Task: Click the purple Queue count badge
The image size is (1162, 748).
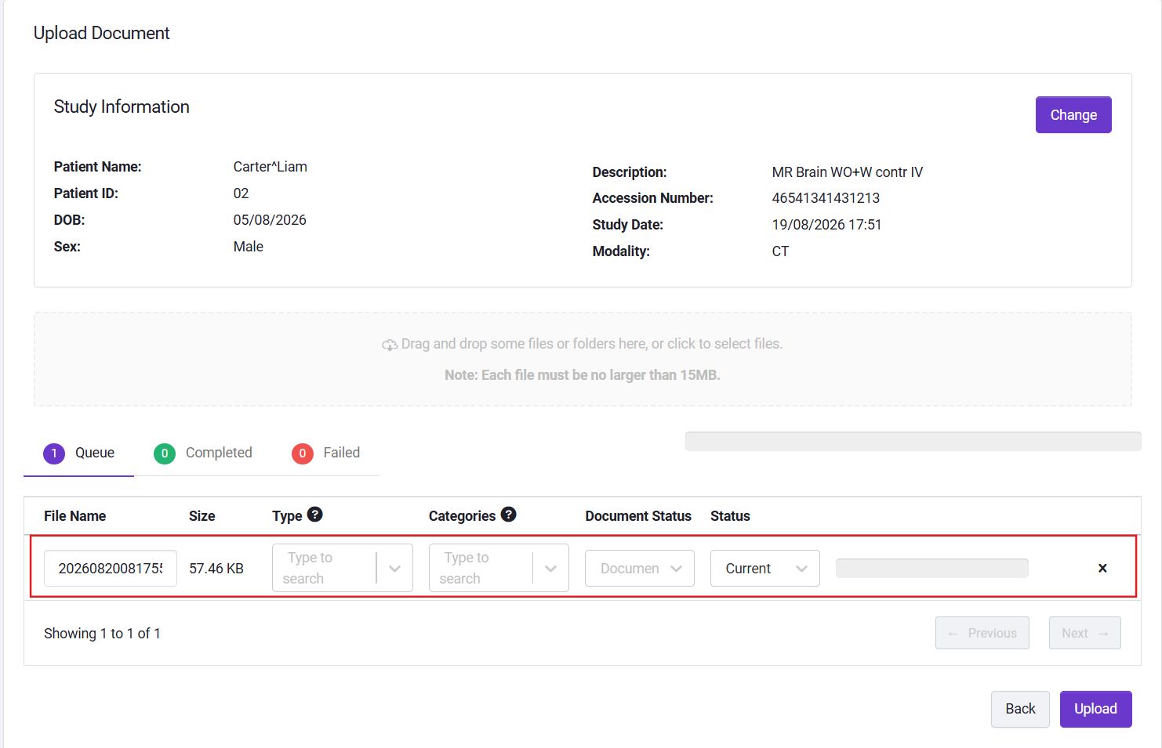Action: click(54, 453)
